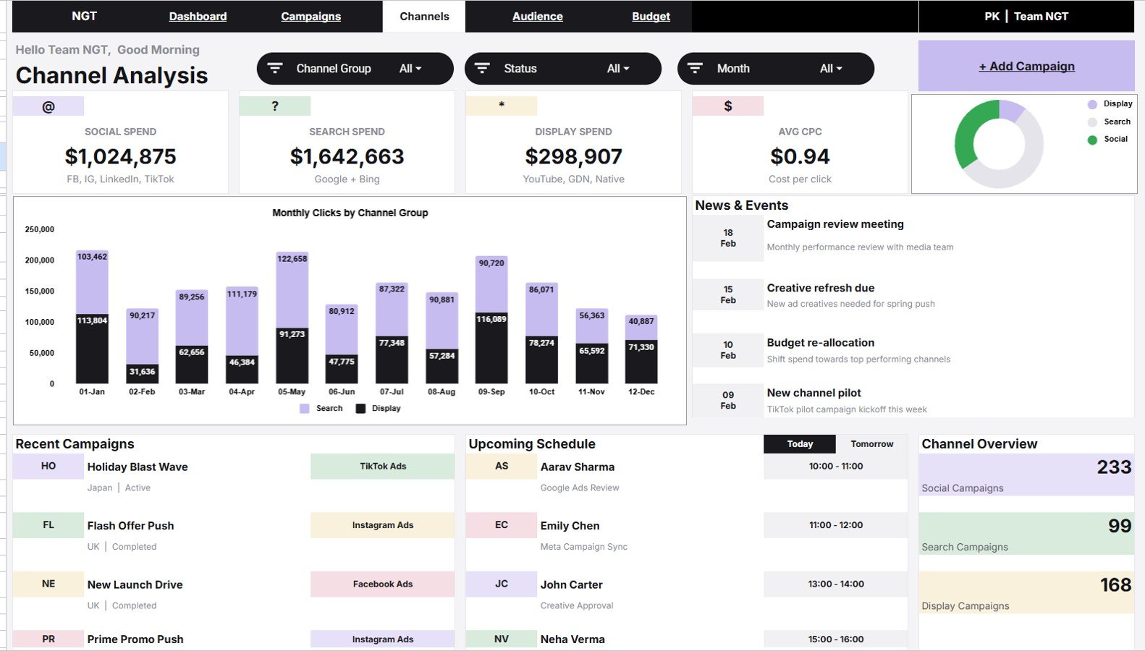Image resolution: width=1145 pixels, height=651 pixels.
Task: Click the JC avatar for John Carter
Action: coord(502,584)
